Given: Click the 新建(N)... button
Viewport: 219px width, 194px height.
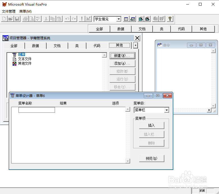Looking at the screenshot, I should tap(122, 56).
